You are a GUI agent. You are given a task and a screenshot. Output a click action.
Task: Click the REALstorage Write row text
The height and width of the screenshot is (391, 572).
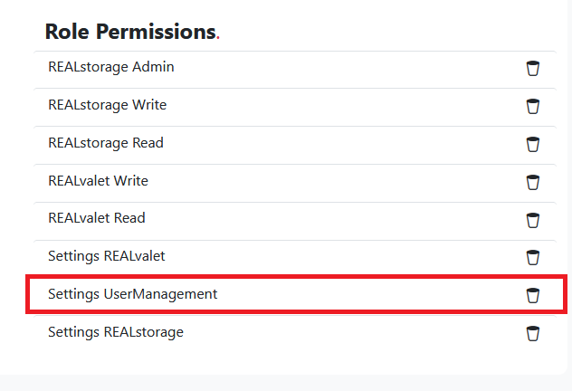(107, 105)
